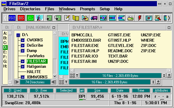Click the I button in FILESTAR window

[164, 76]
